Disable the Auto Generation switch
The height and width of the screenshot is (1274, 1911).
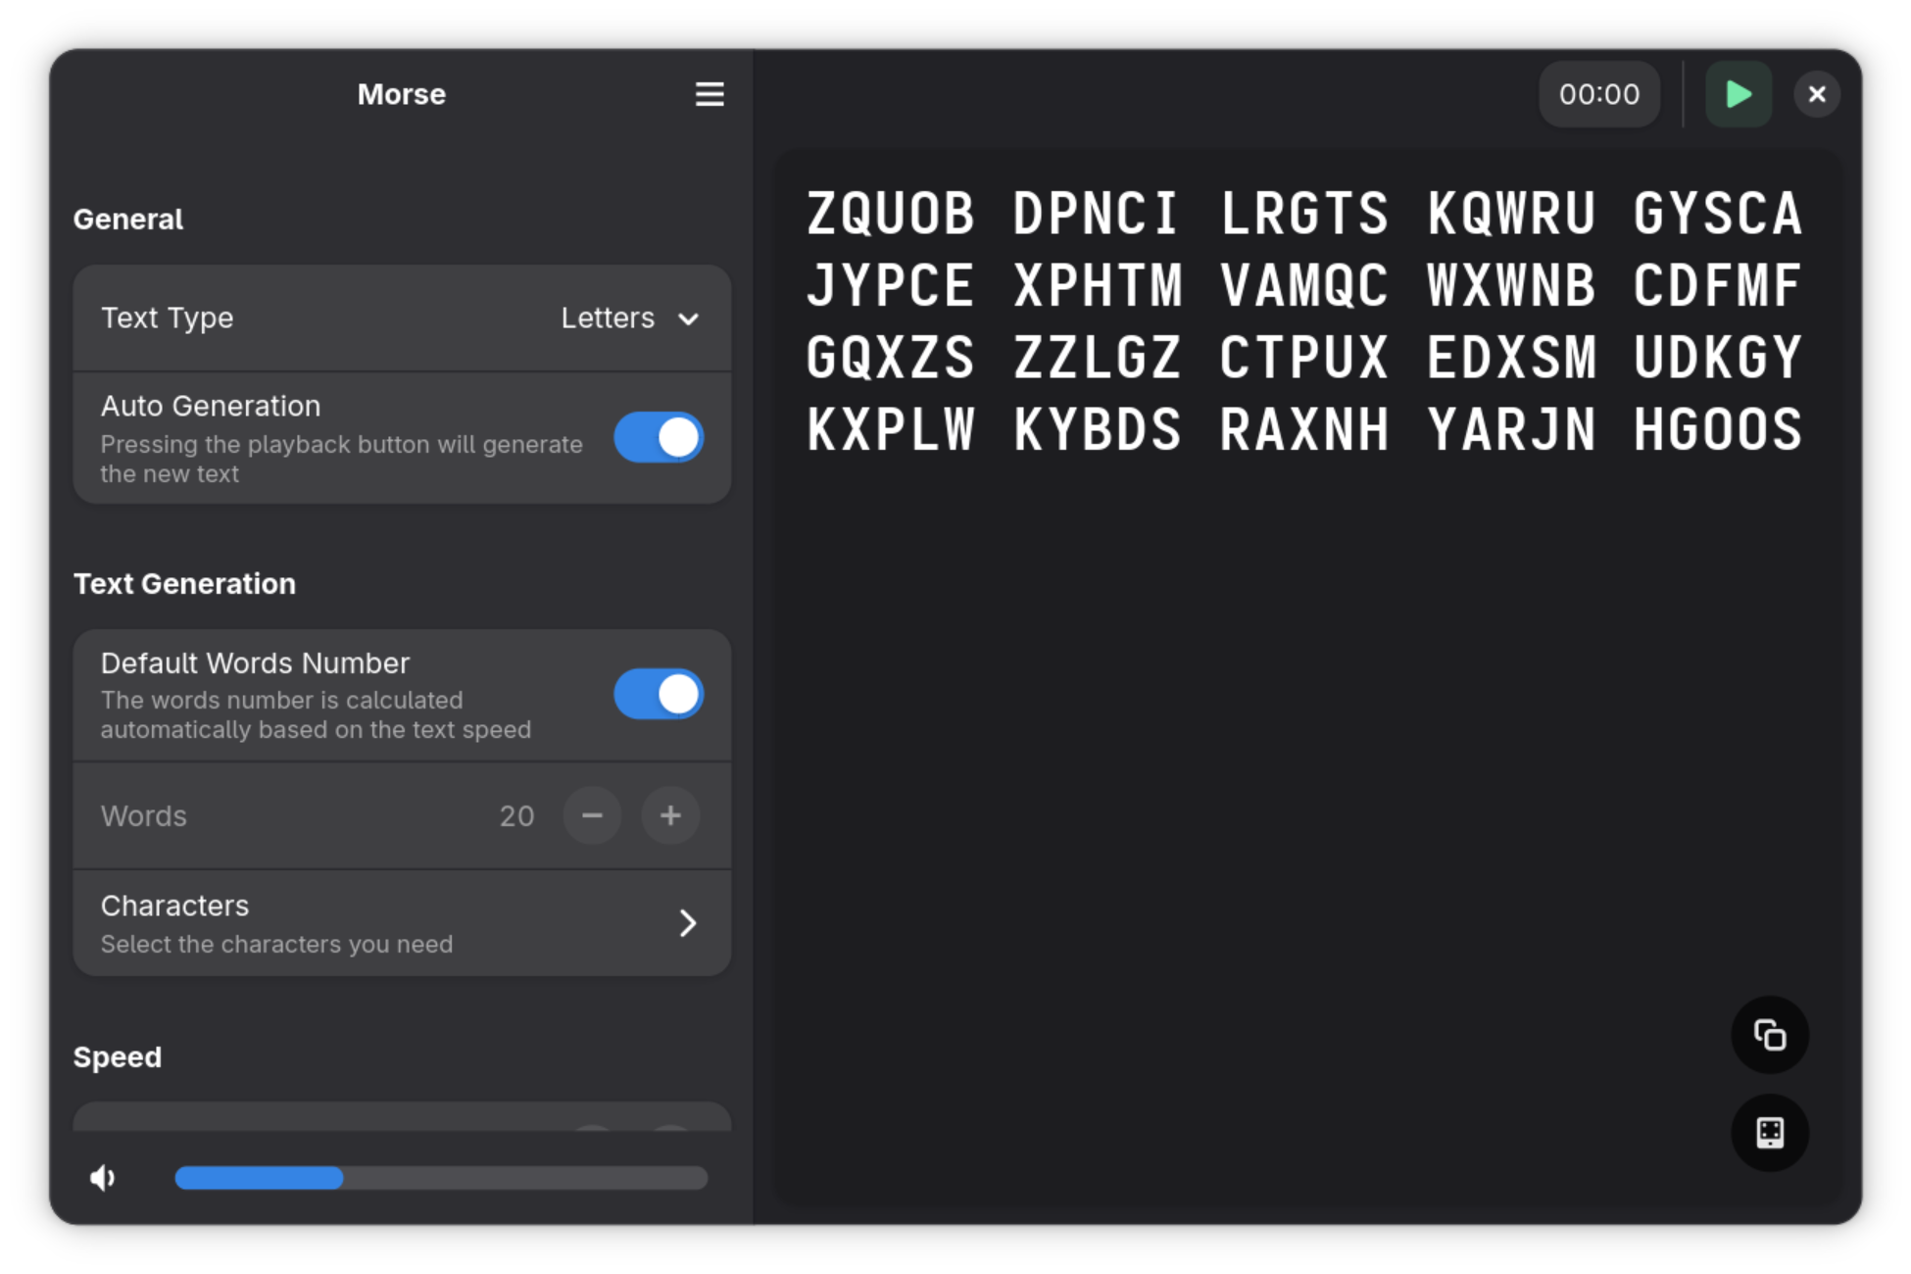tap(659, 437)
